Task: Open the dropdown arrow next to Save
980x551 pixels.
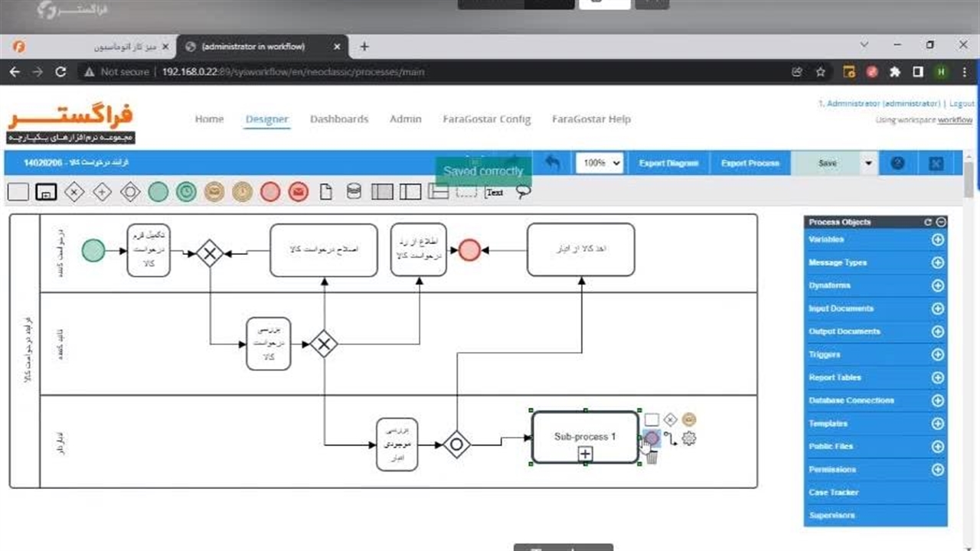Action: point(868,163)
